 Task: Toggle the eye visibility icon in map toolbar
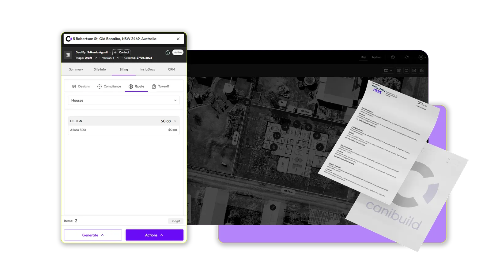pyautogui.click(x=406, y=71)
